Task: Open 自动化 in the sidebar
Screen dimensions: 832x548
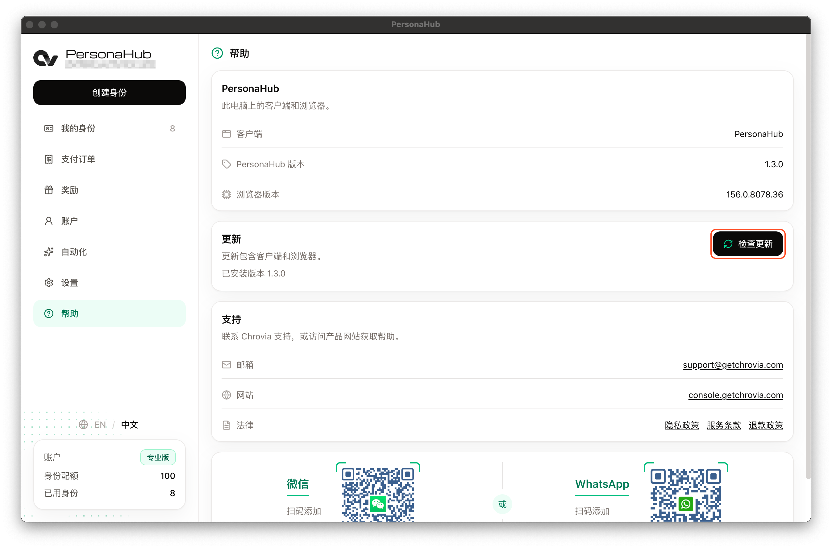Action: pyautogui.click(x=110, y=252)
